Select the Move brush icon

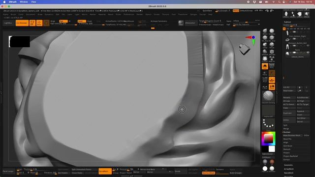coord(265,31)
